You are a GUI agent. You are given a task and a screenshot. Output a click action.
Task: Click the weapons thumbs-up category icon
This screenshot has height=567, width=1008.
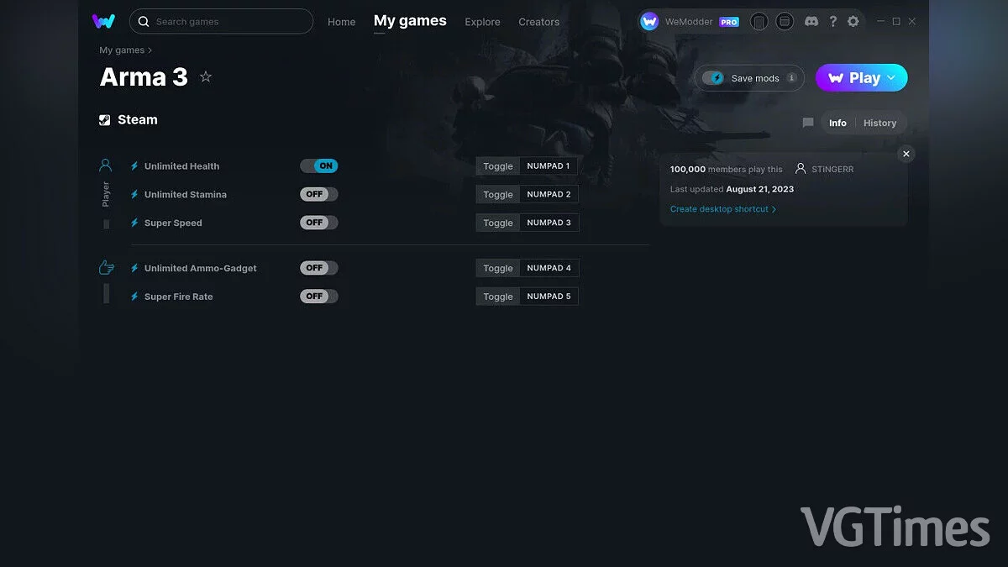106,268
